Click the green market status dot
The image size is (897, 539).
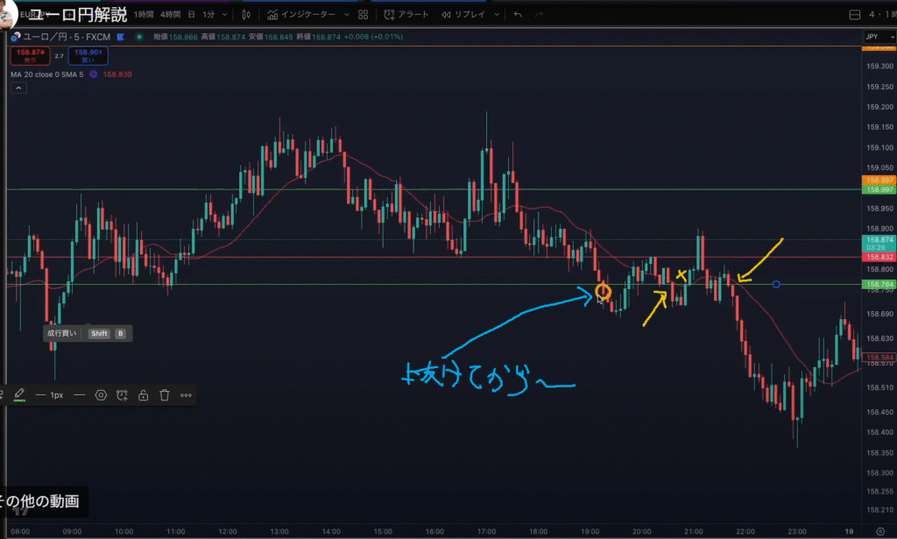139,37
